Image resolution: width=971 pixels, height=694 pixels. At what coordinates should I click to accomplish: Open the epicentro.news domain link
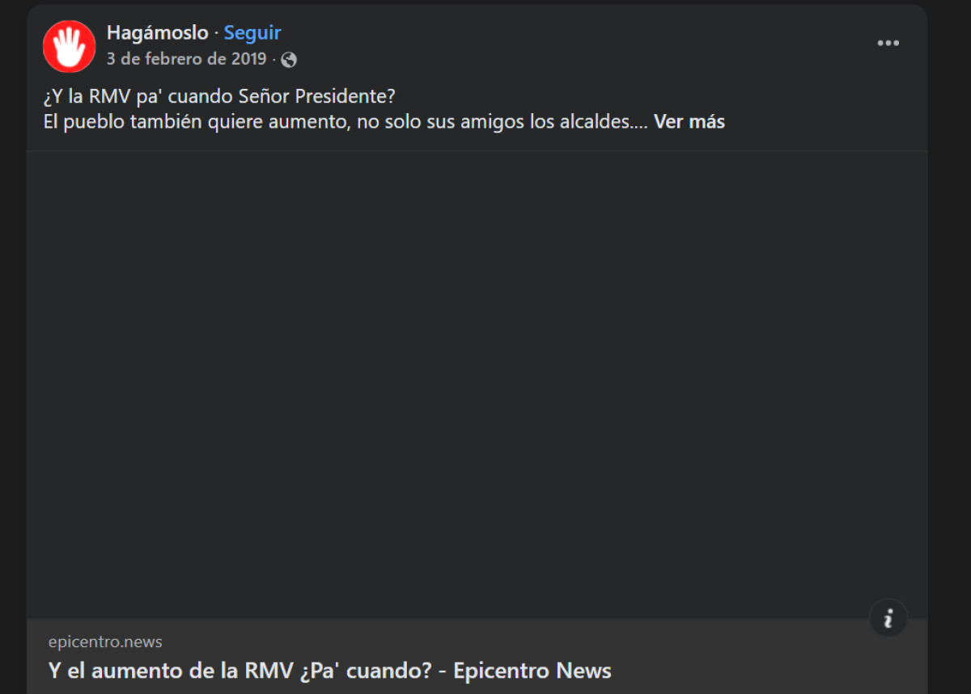coord(105,642)
